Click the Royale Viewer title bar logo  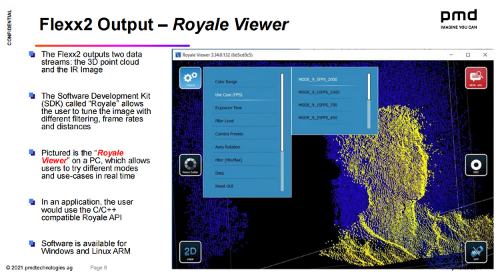[178, 54]
